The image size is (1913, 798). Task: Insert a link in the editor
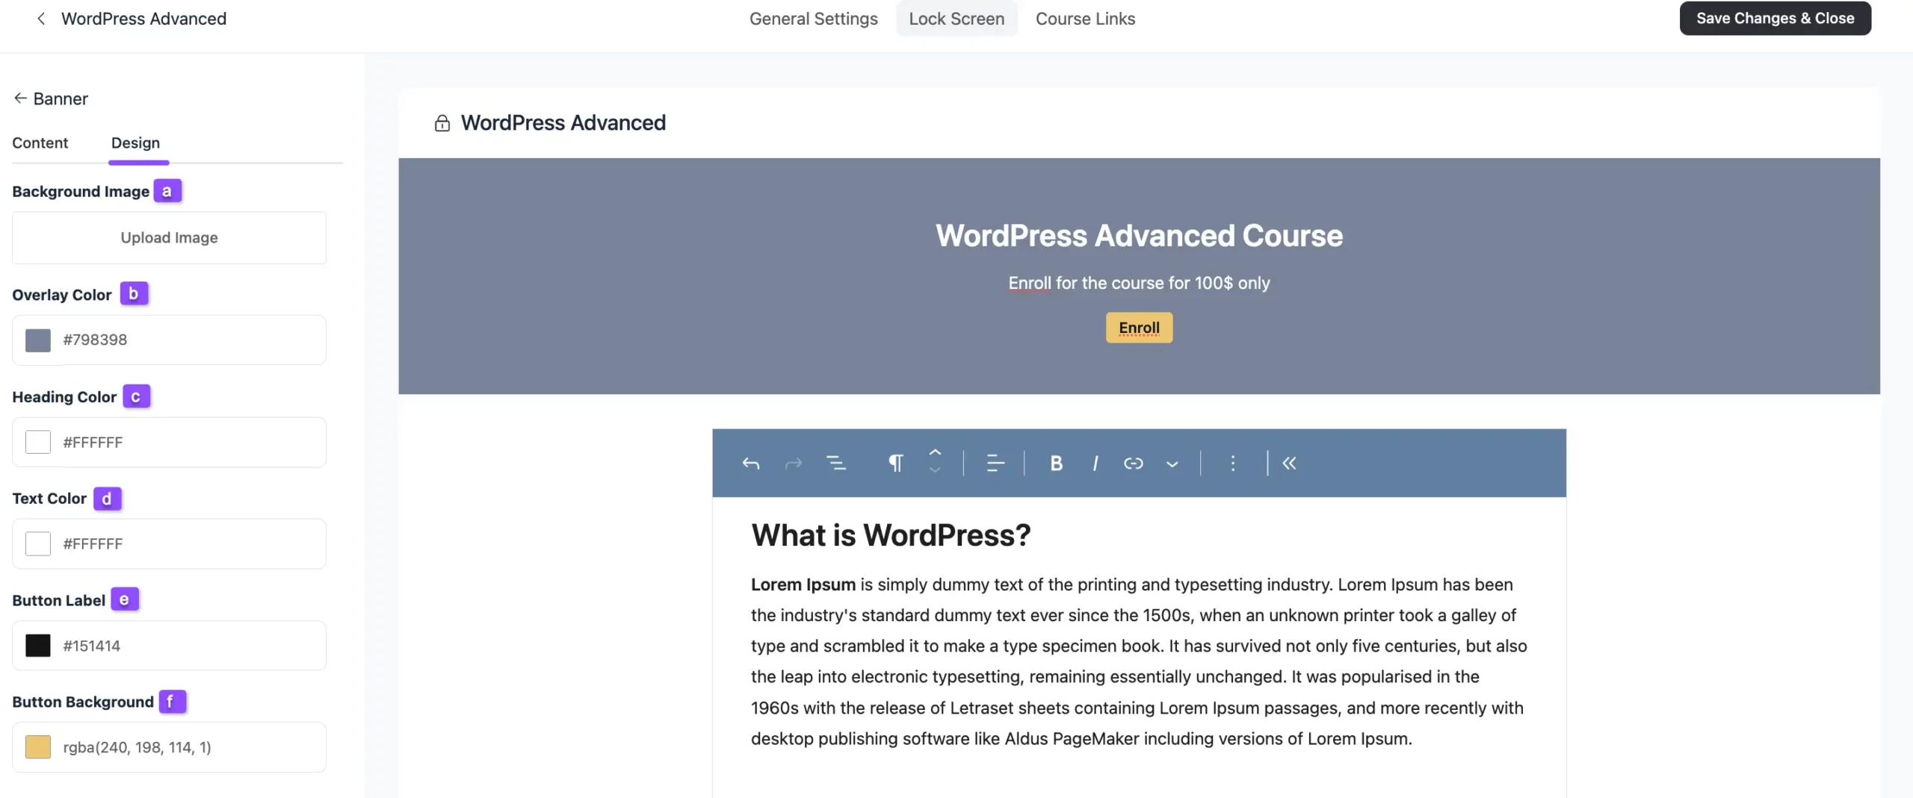1134,464
